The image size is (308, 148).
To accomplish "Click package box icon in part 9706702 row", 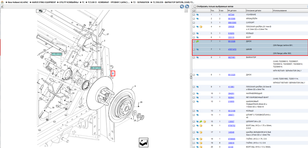I will (201, 126).
